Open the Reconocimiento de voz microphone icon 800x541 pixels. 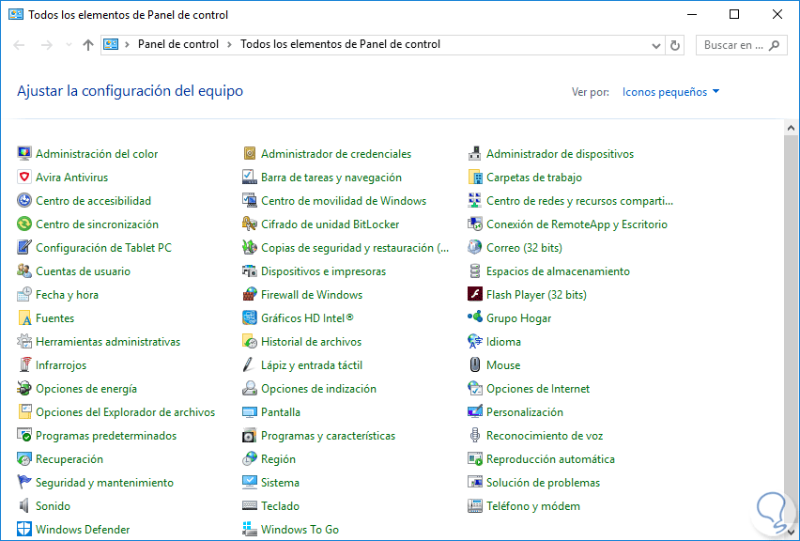coord(474,436)
